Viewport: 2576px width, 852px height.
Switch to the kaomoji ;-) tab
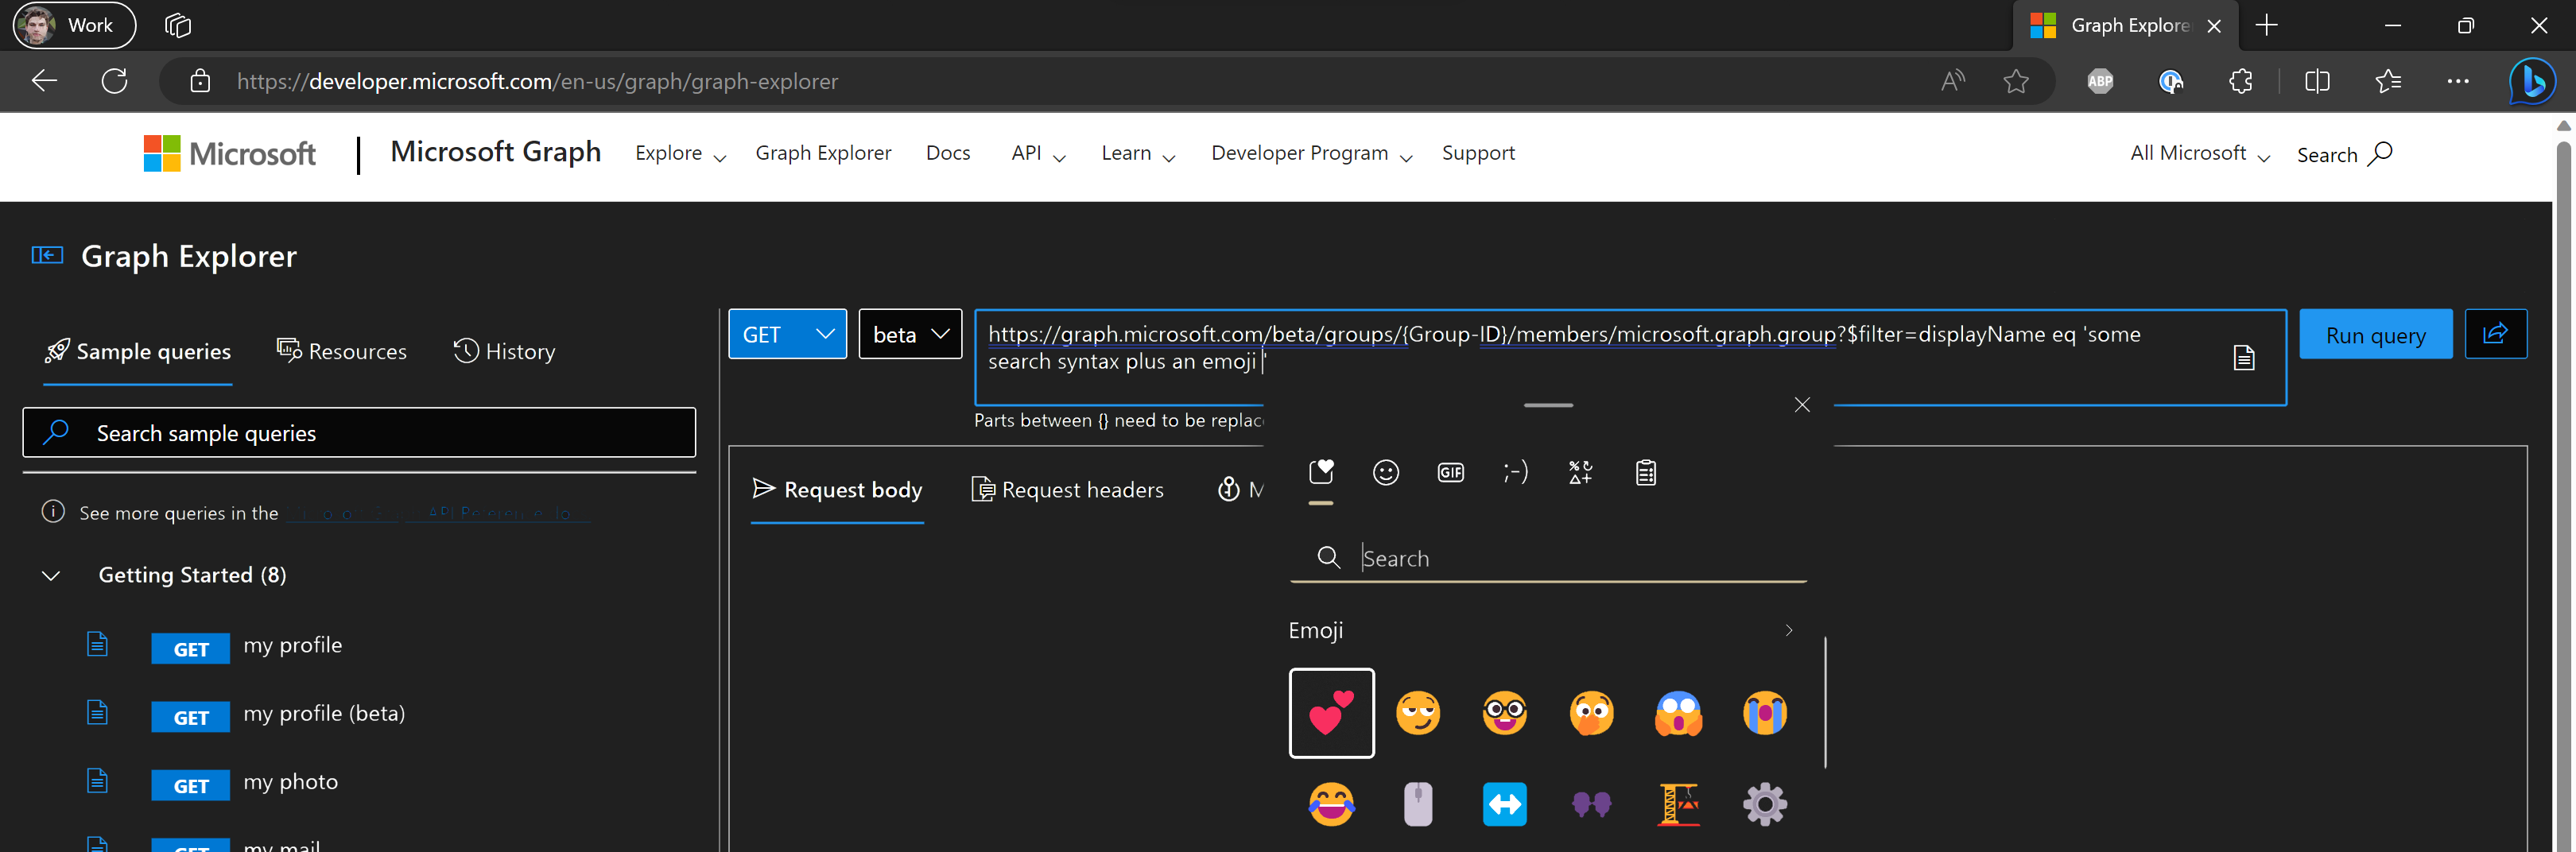[x=1515, y=472]
